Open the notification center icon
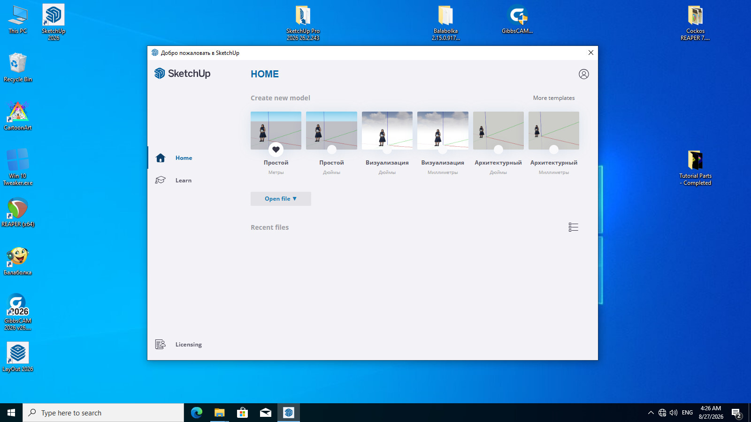Viewport: 751px width, 422px height. 736,413
